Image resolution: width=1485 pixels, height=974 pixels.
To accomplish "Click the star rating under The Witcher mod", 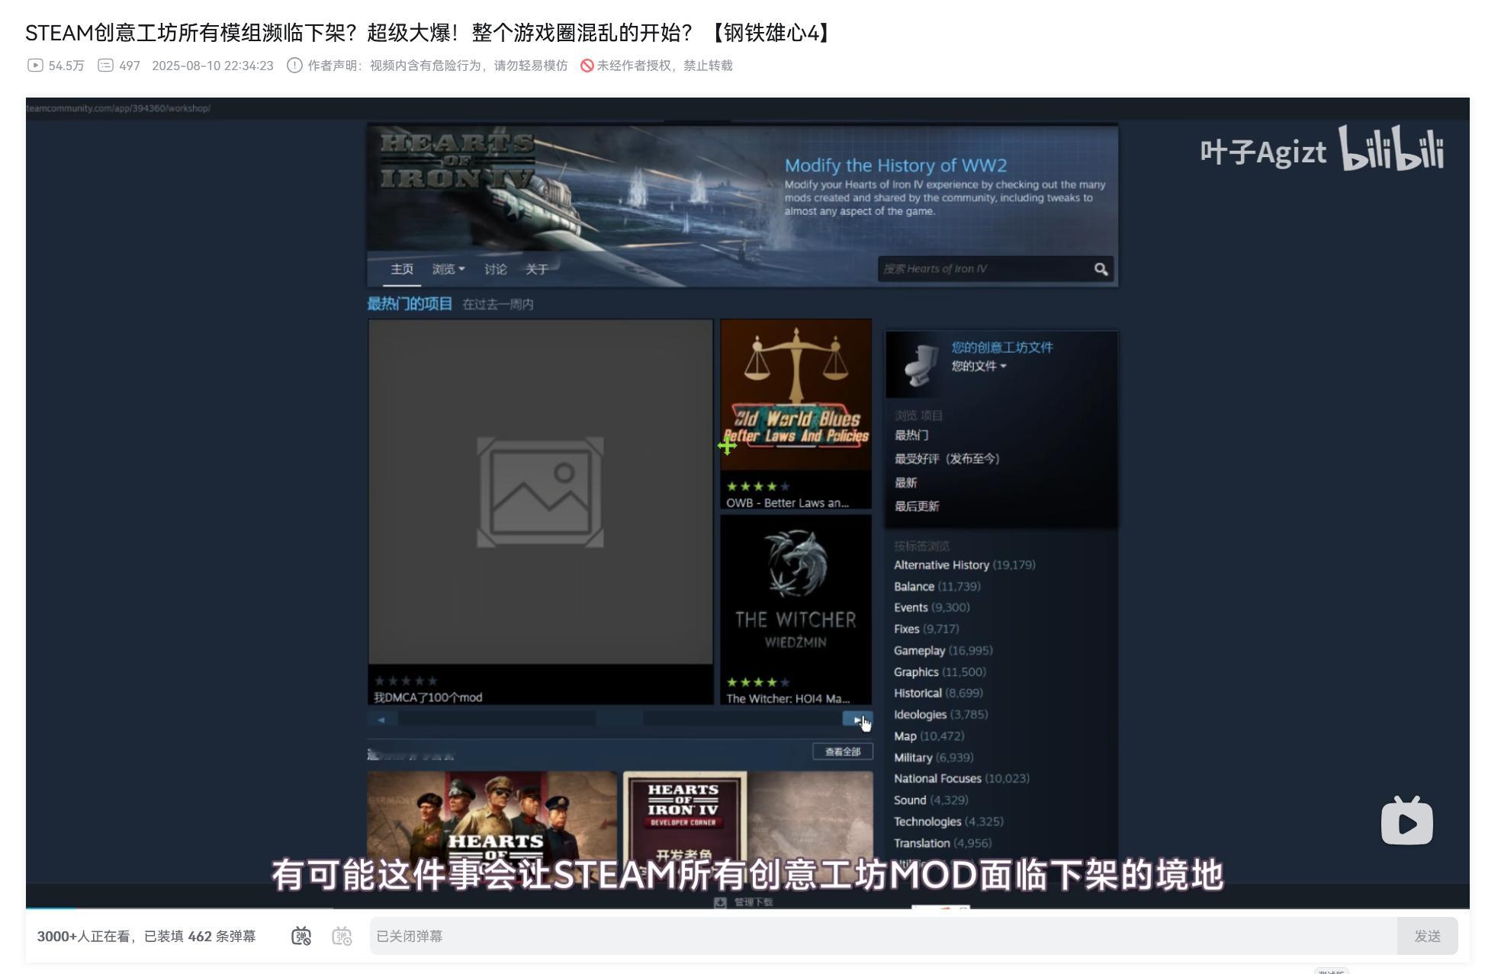I will (757, 682).
